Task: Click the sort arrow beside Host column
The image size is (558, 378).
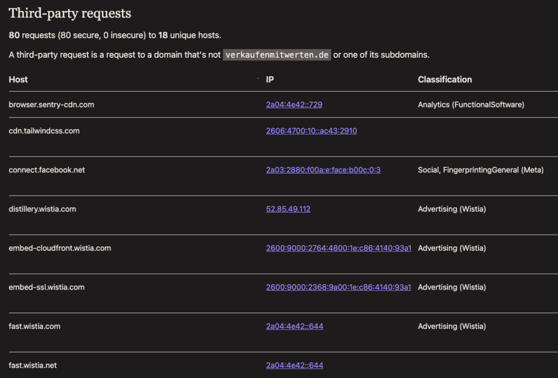Action: [x=258, y=79]
